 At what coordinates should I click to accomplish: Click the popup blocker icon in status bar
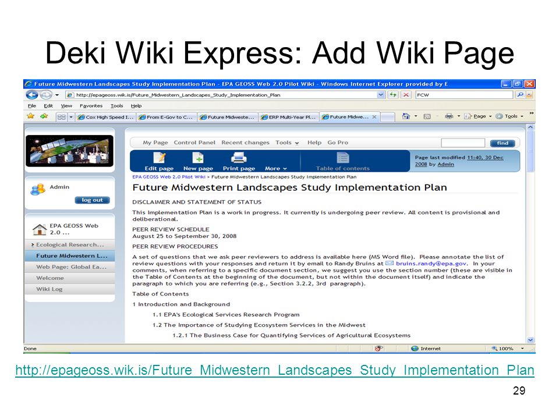[x=378, y=349]
